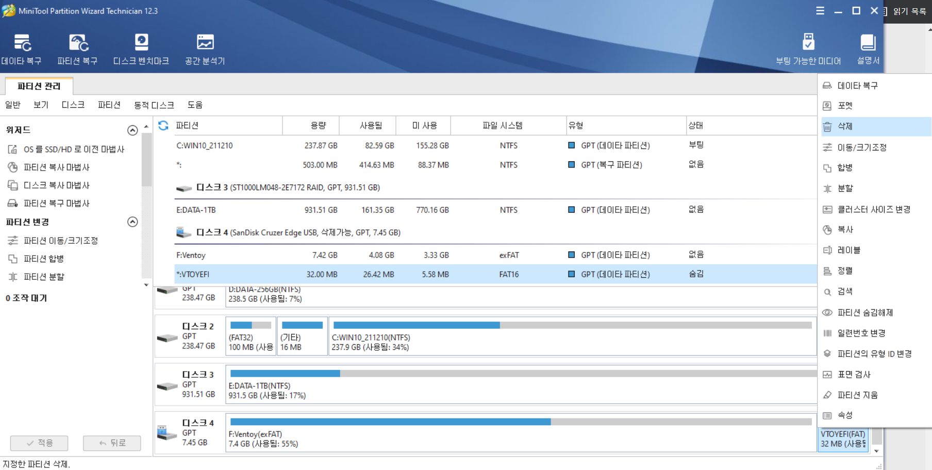Viewport: 932px width, 470px height.
Task: Switch to the 파티션 관리 tab
Action: tap(39, 86)
